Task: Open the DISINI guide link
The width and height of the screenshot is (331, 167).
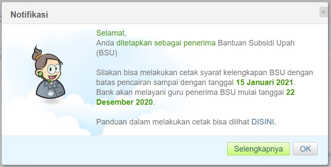Action: (x=262, y=122)
